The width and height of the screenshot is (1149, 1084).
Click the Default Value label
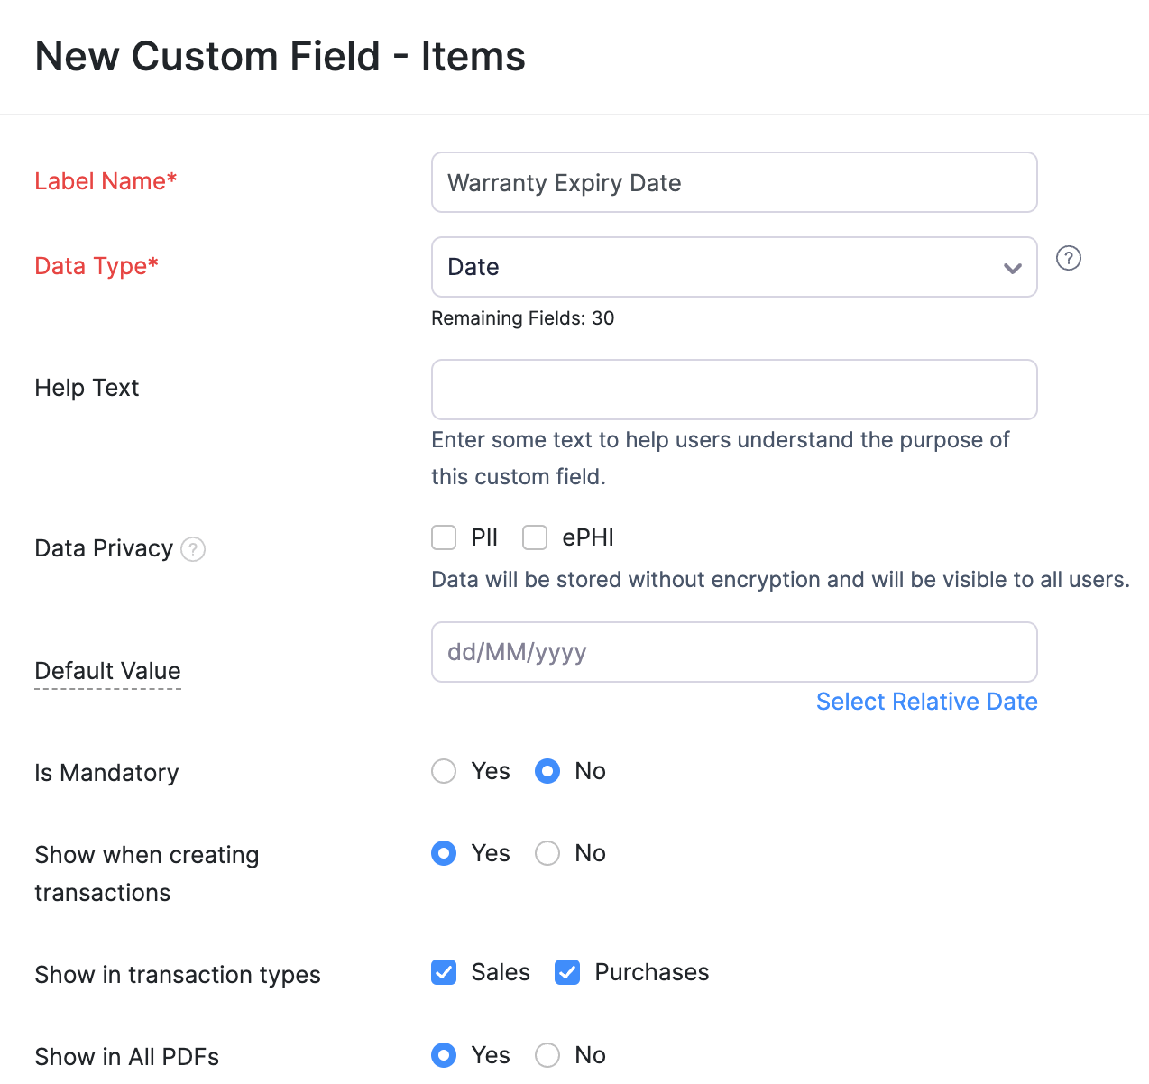click(107, 671)
